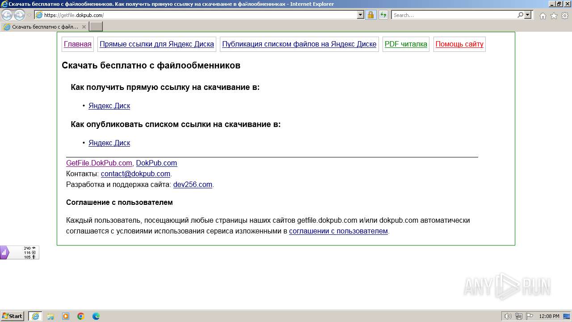This screenshot has height=322, width=572.
Task: Click the network tray icon
Action: 519,316
